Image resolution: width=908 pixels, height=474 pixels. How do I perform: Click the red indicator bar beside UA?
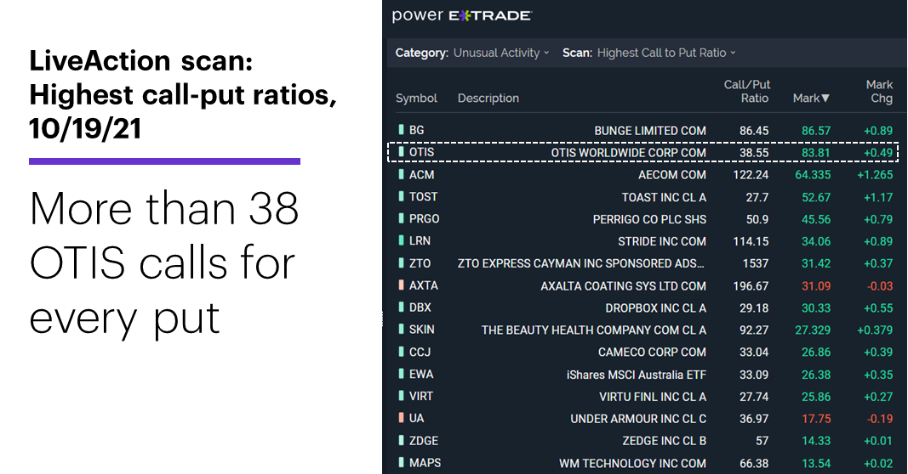click(401, 417)
